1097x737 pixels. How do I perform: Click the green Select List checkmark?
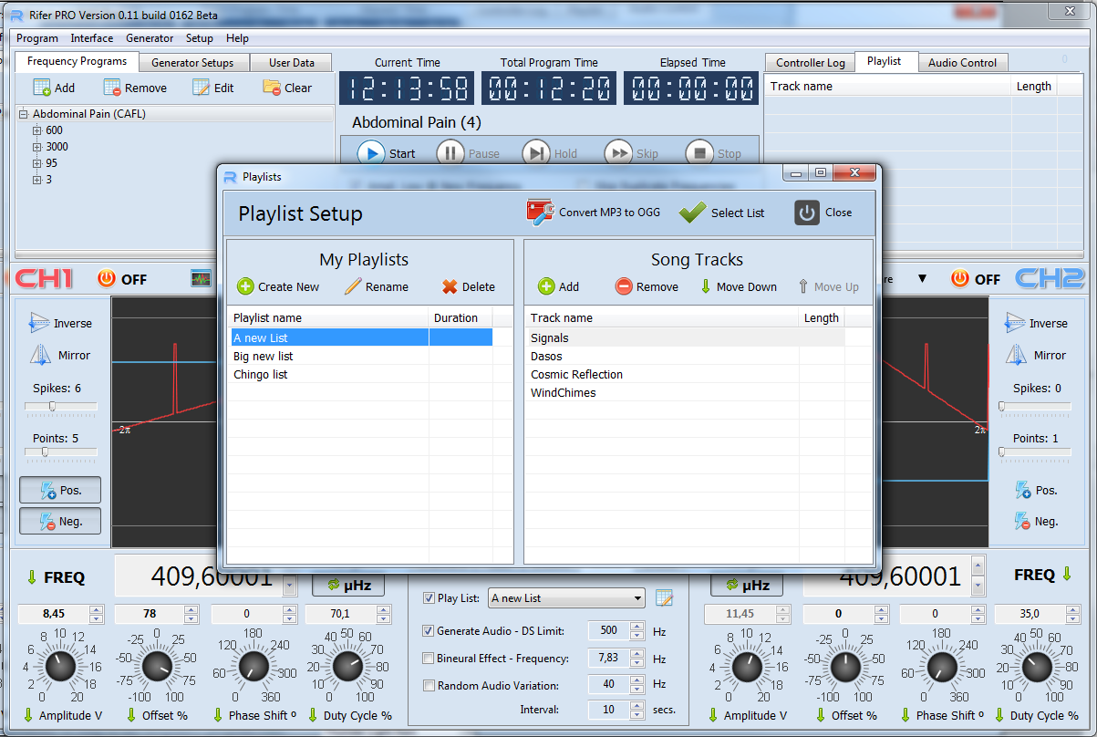pos(693,213)
